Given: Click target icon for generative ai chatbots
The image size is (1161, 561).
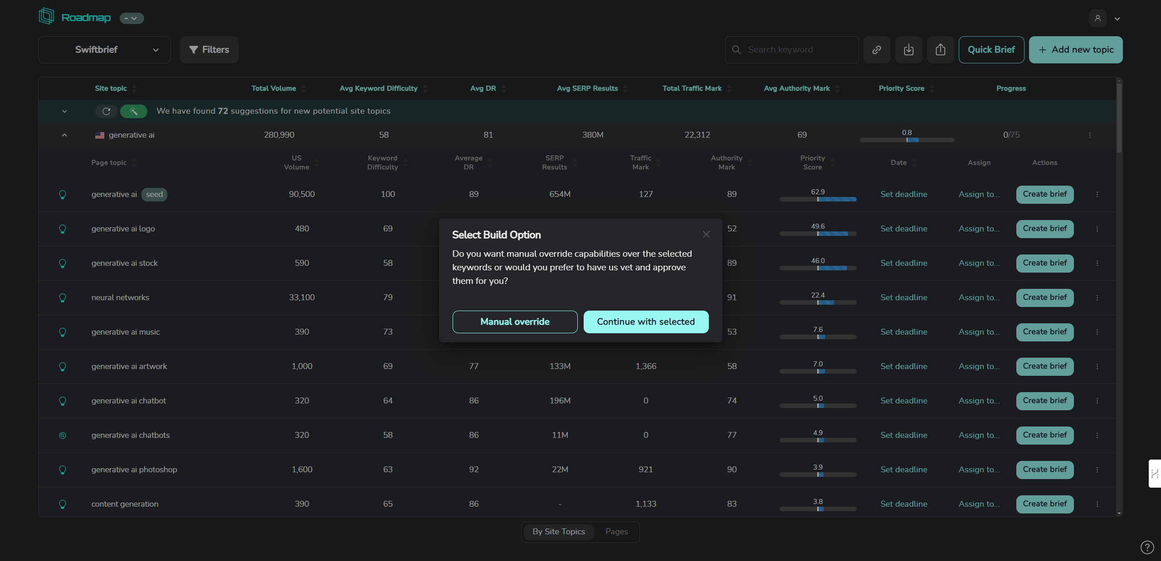Looking at the screenshot, I should point(63,436).
